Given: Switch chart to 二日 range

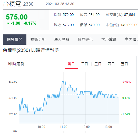Looking at the screenshot, I should point(84,64).
